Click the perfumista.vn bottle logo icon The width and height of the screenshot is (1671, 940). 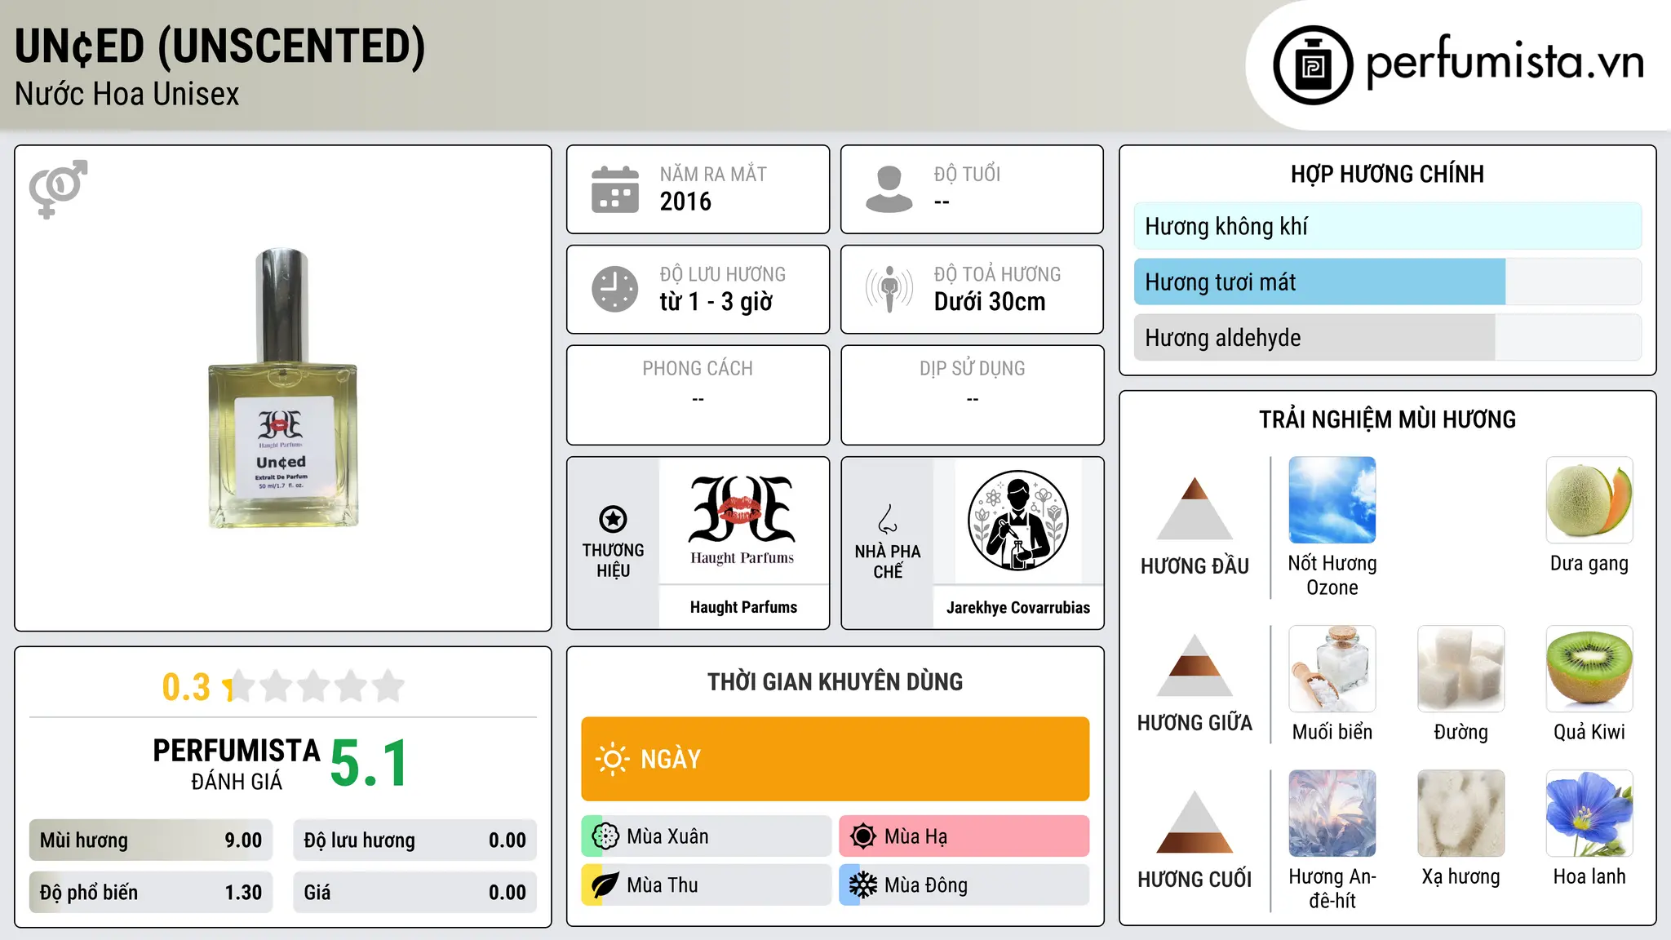coord(1313,65)
